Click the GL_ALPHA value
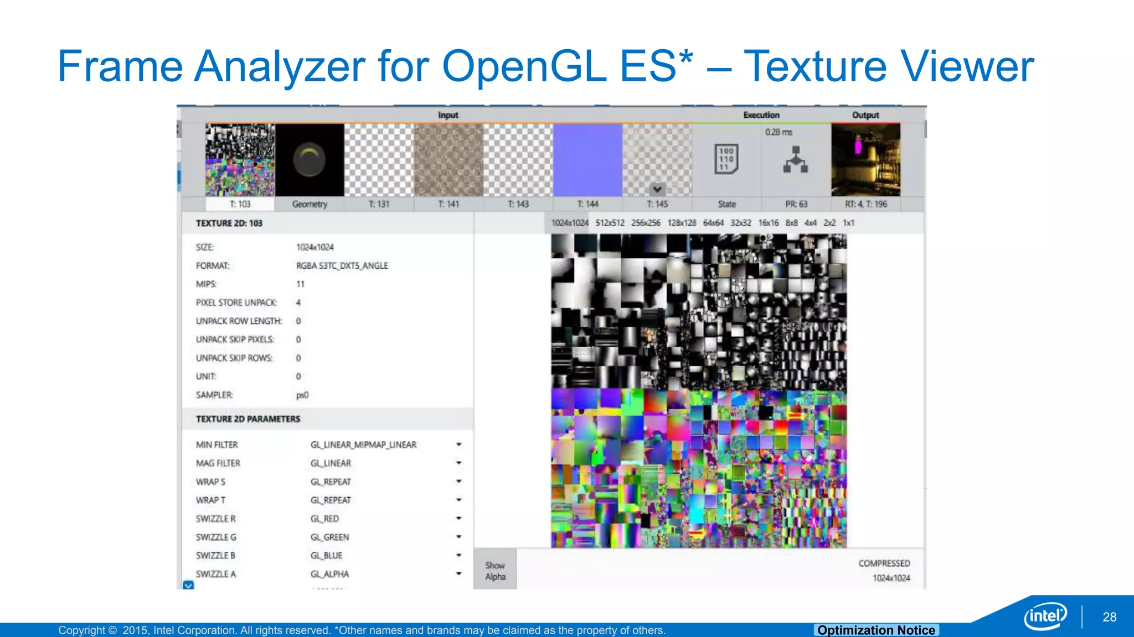 click(x=329, y=574)
